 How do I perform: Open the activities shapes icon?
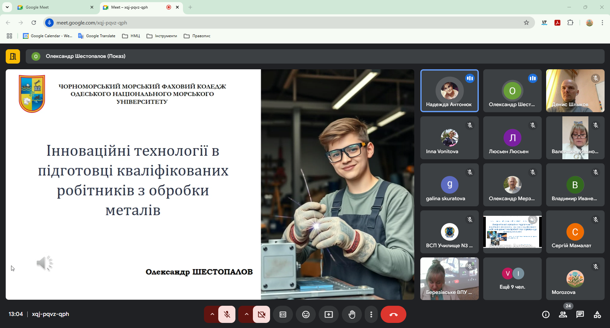597,314
